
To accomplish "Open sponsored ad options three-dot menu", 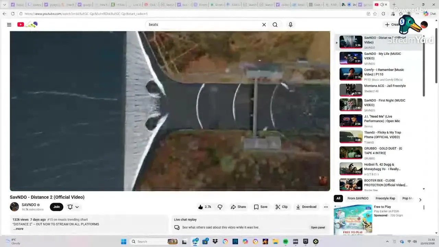I will [x=424, y=208].
